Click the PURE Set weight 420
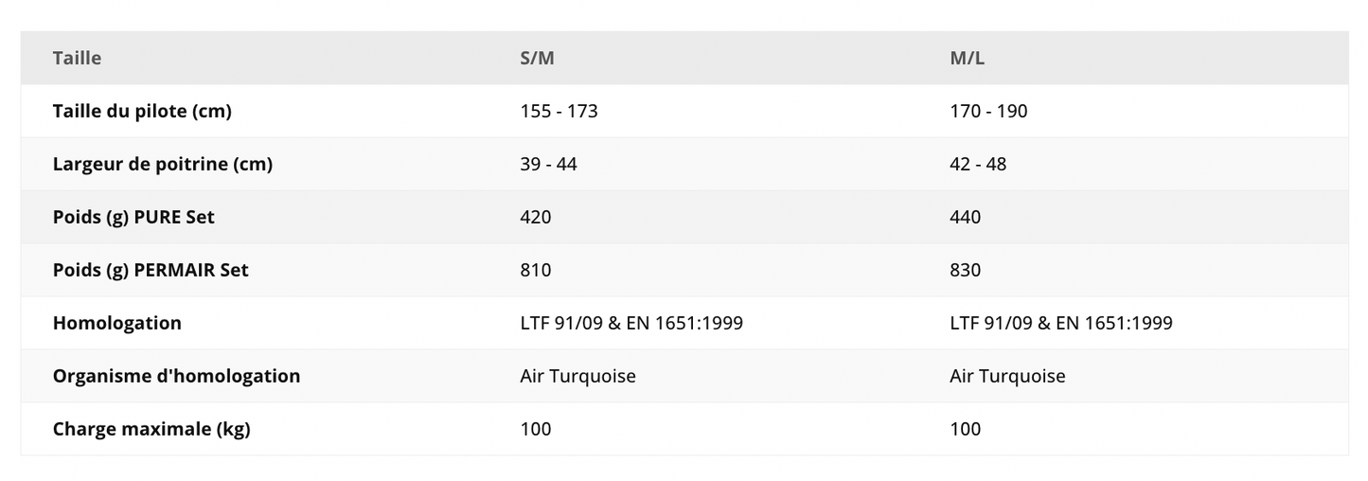The width and height of the screenshot is (1368, 481). click(535, 217)
